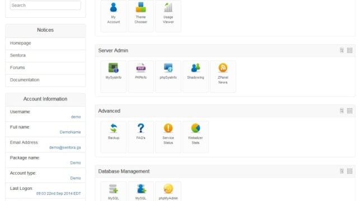Open the phpSysInfo module
Viewport: 358px width, 201px height.
pos(168,76)
